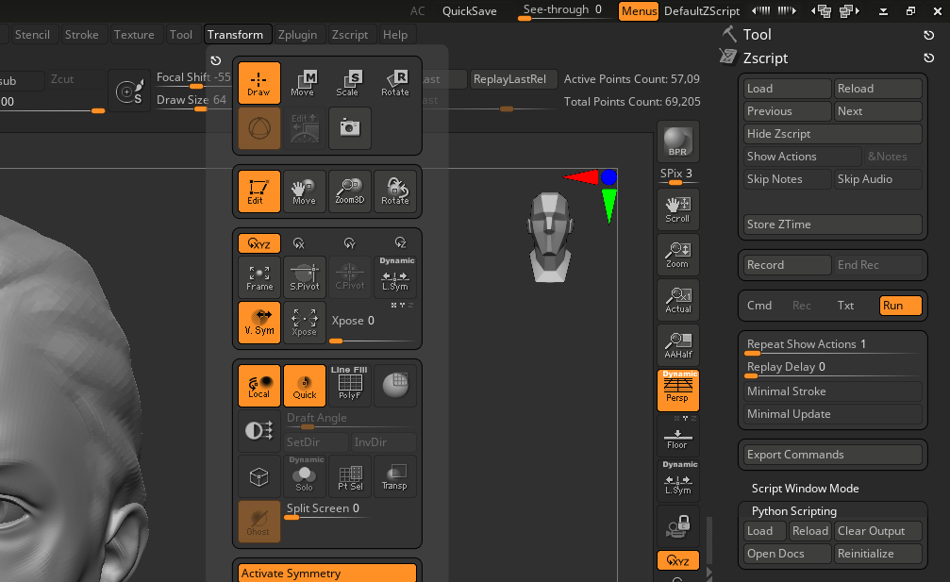This screenshot has width=950, height=582.
Task: Collapse Python Scripting section
Action: pyautogui.click(x=794, y=511)
